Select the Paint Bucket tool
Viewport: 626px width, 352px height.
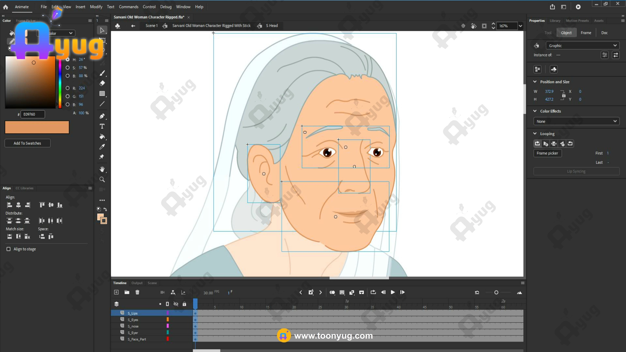[102, 137]
